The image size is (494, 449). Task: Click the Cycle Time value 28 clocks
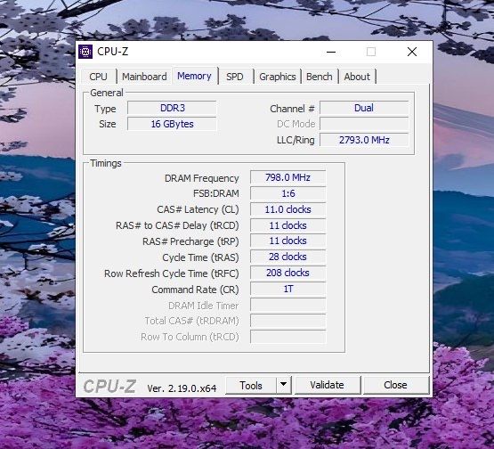click(288, 257)
